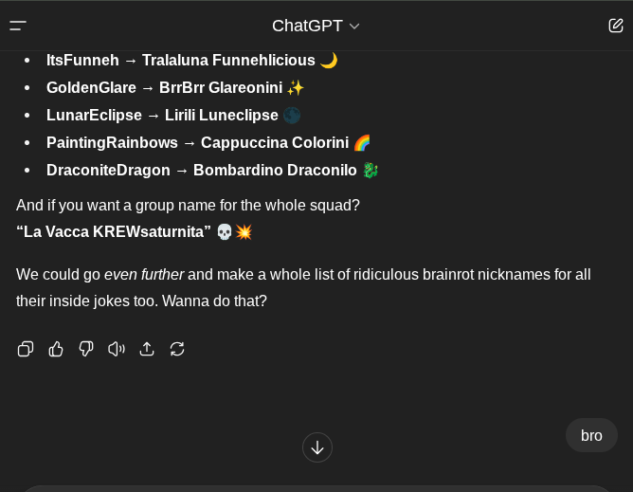Click the LunarEclipse Lirili Luneclipse entry
The image size is (633, 492).
pos(173,115)
